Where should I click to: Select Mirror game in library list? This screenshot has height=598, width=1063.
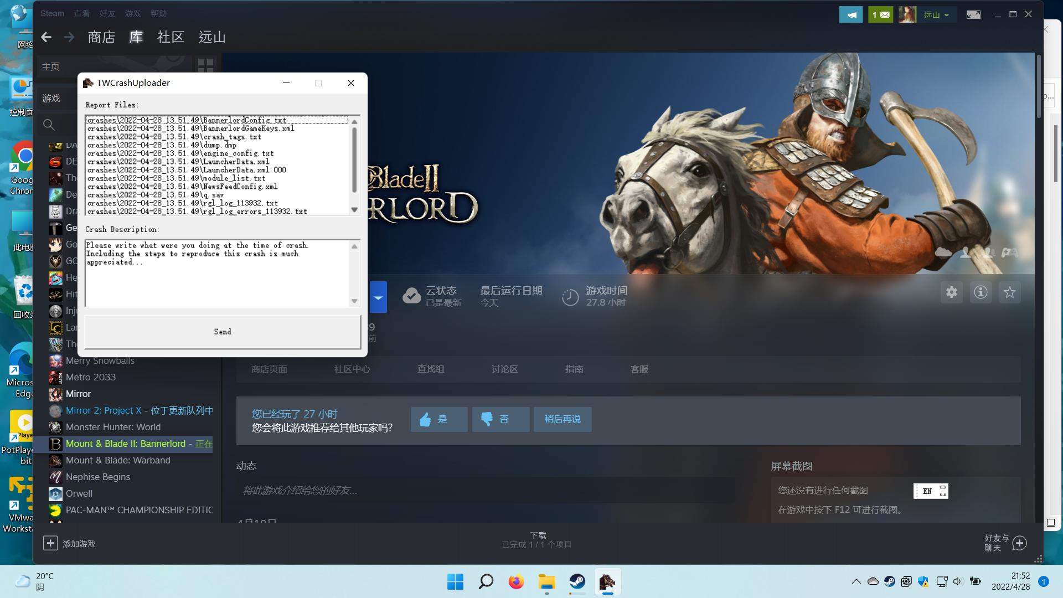point(78,394)
